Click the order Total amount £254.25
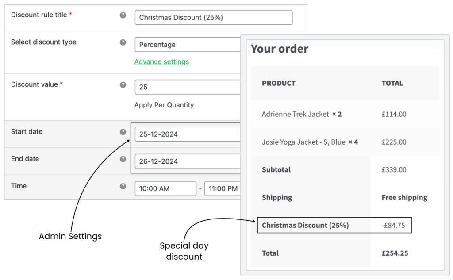Screen dimensions: 453x280 tap(395, 253)
